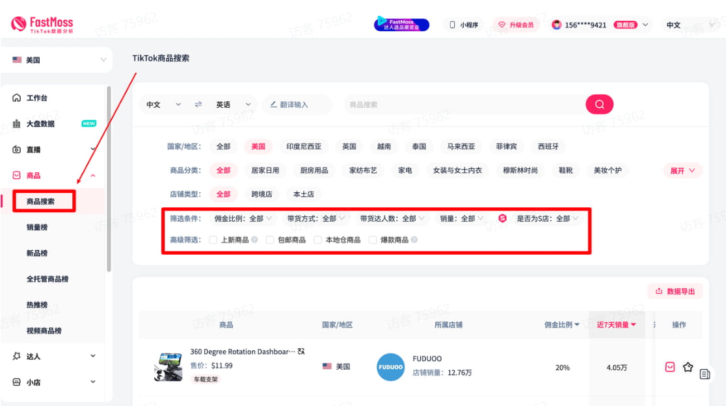Open the 小程序 mini program icon
The image size is (726, 406).
(x=464, y=25)
